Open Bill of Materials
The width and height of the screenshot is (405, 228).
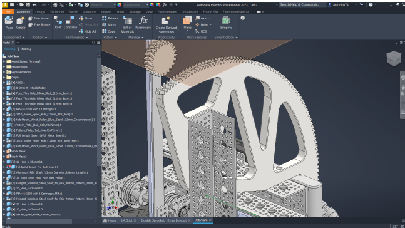point(127,24)
